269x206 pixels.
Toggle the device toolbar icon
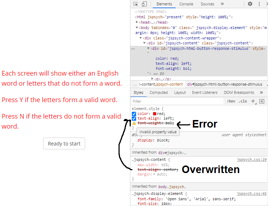144,4
